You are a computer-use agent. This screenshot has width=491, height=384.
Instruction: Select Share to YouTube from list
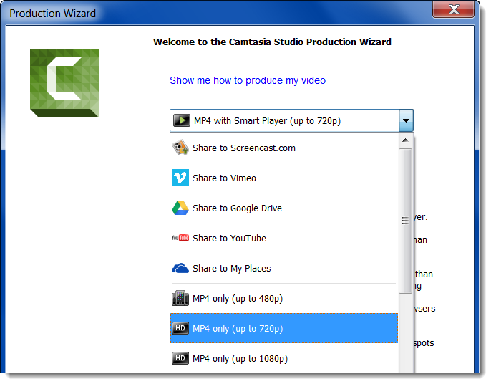pos(283,239)
